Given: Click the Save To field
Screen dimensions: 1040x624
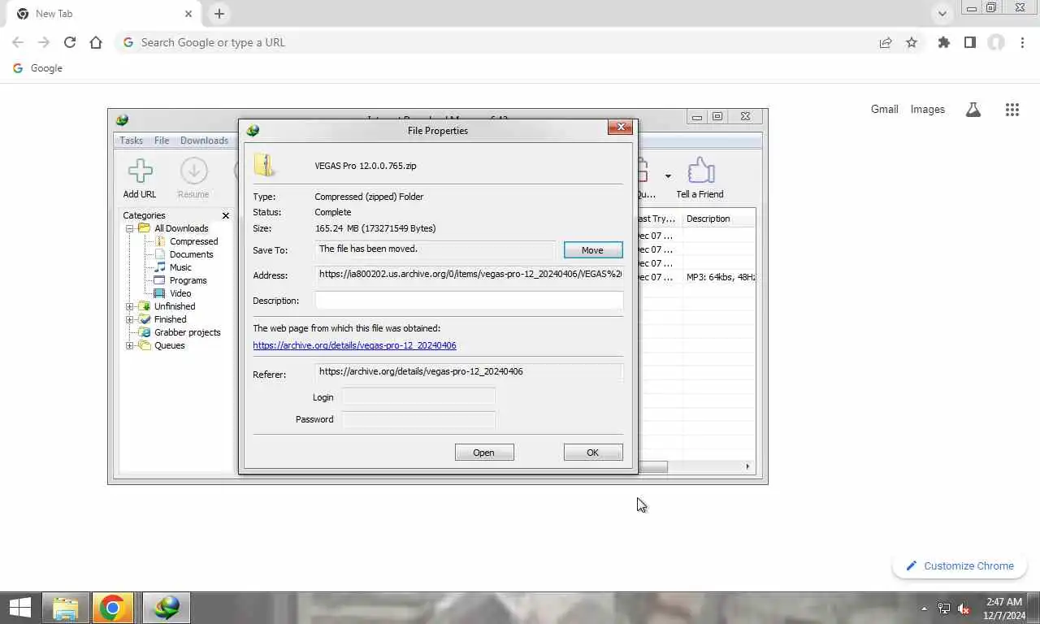Looking at the screenshot, I should (435, 249).
